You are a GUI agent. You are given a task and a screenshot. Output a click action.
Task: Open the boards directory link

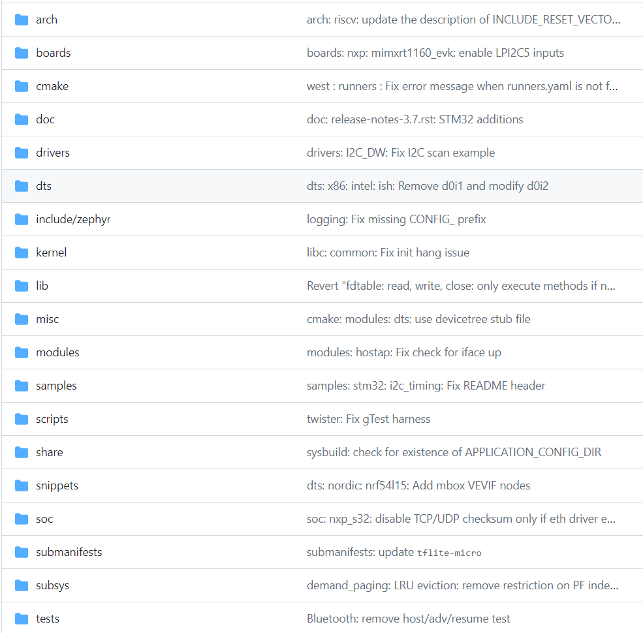(54, 53)
